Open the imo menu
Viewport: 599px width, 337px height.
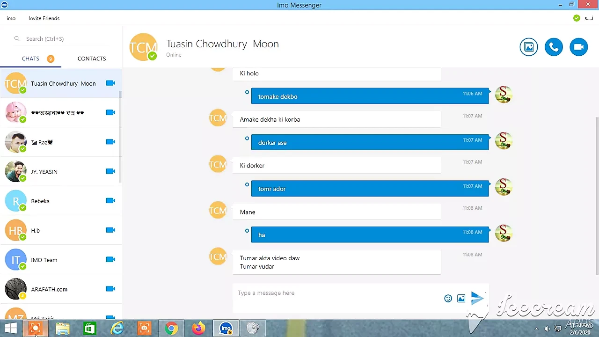click(x=11, y=18)
